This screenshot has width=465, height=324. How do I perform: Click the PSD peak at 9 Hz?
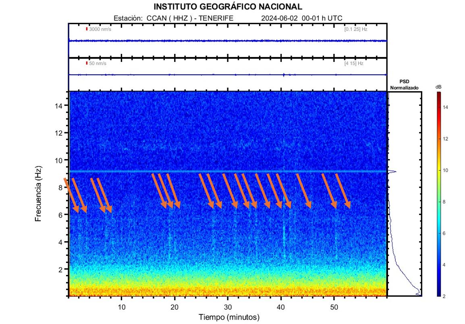pos(393,172)
